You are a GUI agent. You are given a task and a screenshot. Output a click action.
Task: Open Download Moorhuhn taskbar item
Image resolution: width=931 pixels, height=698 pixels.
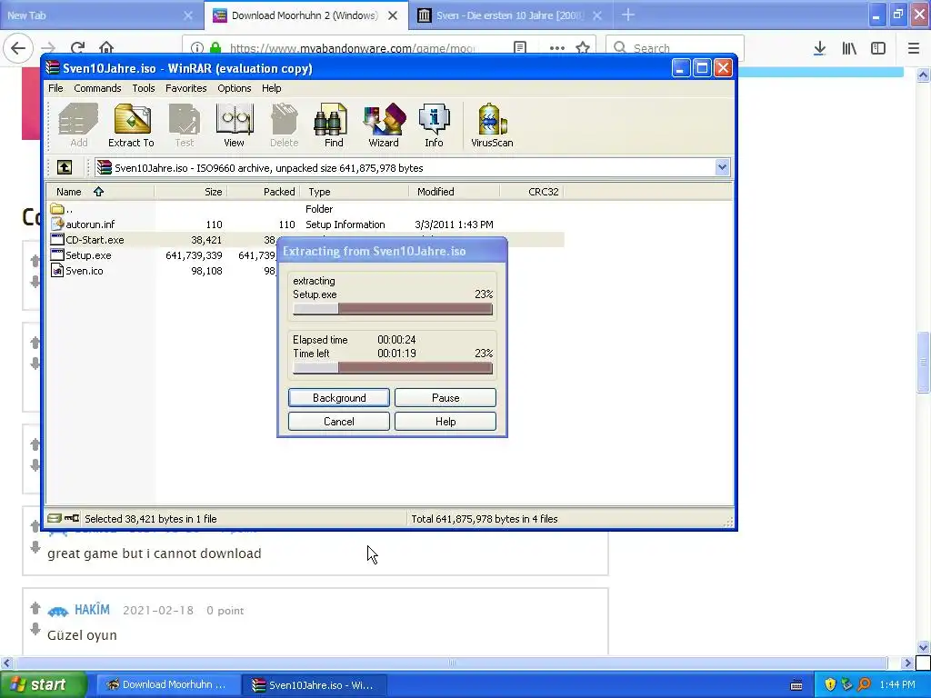click(168, 684)
